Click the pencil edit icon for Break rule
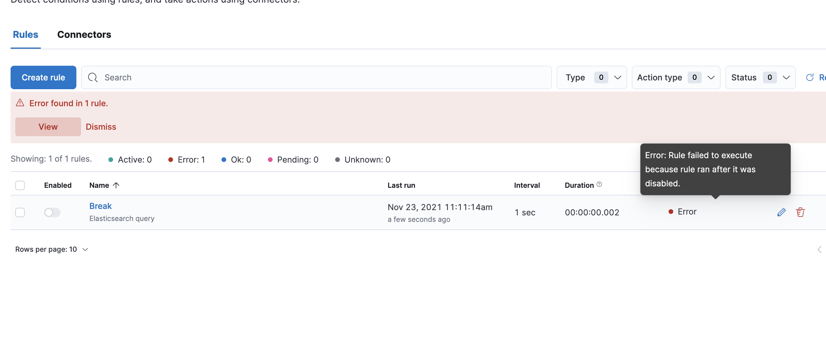826x358 pixels. [x=781, y=212]
